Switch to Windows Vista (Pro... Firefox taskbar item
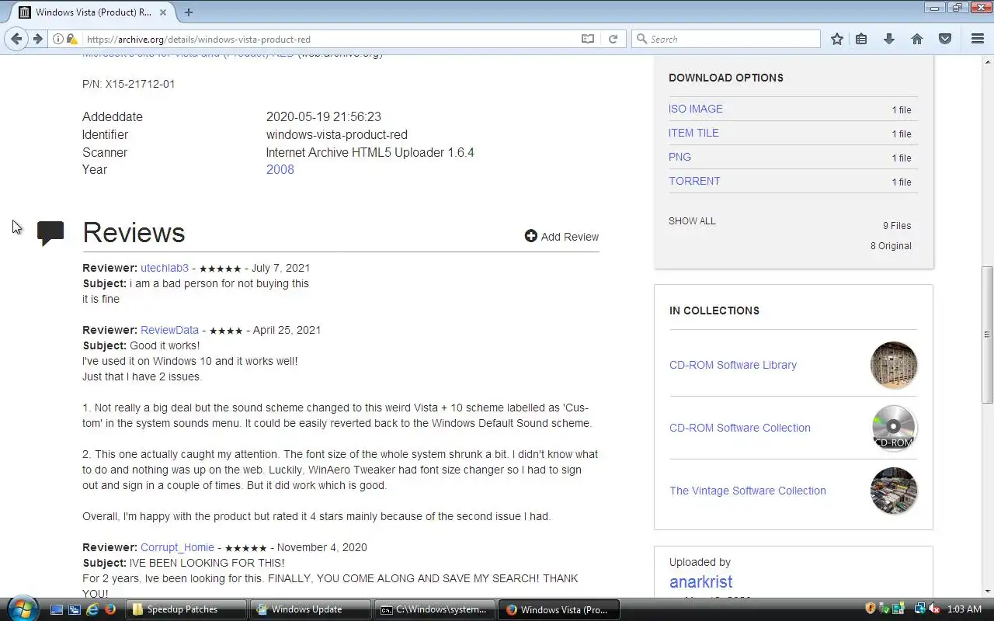This screenshot has height=621, width=994. (559, 609)
